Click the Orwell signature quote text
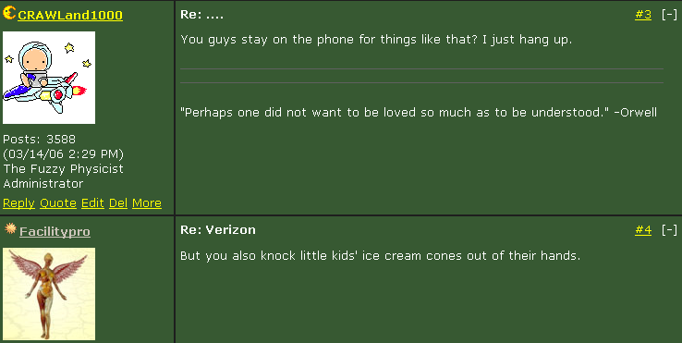The image size is (682, 343). tap(419, 112)
